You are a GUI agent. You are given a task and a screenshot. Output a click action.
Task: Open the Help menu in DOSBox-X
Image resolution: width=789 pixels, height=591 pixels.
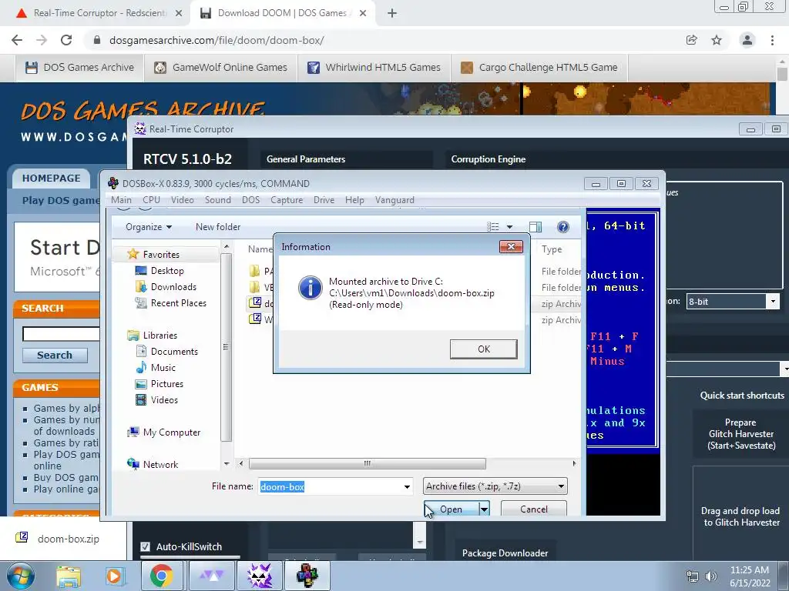(x=354, y=199)
